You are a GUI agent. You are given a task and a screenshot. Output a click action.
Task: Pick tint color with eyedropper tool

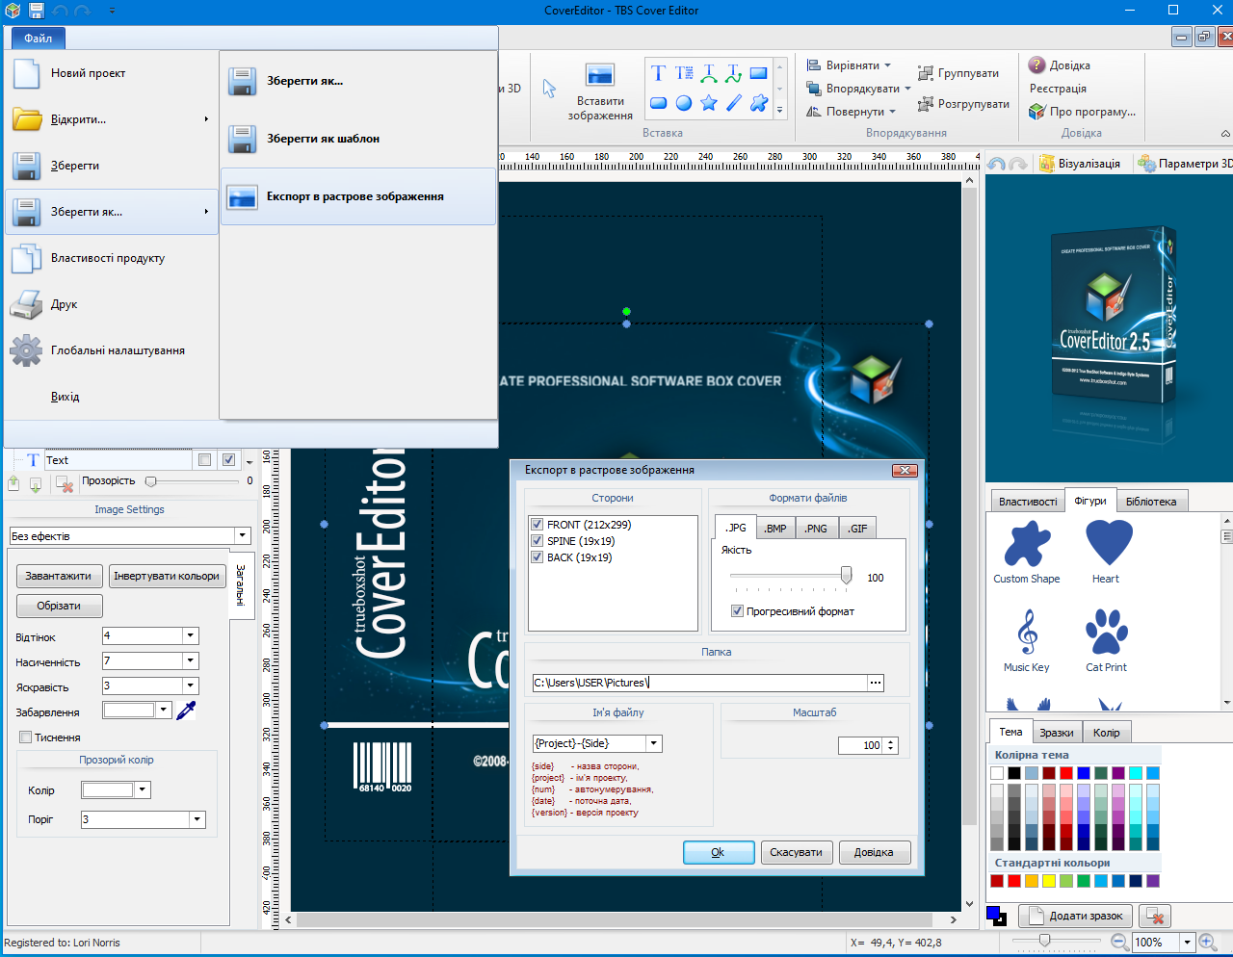186,711
